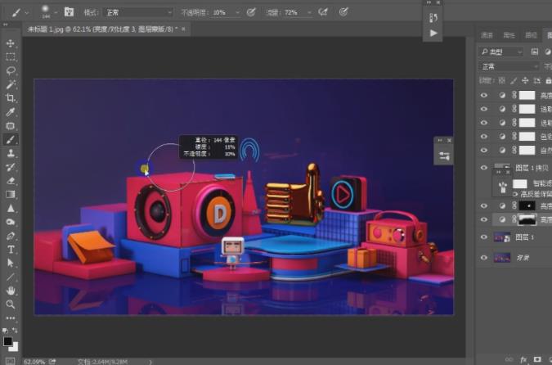Expand the toolbar double-arrow toggle
Screen dimensions: 552x365
(6, 25)
